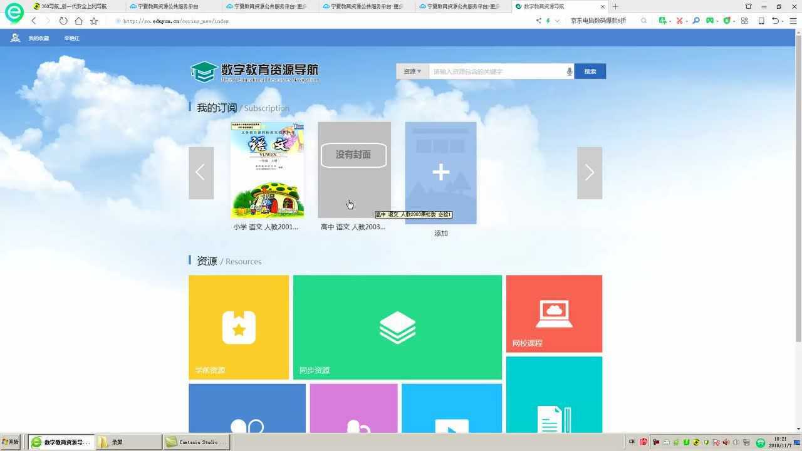
Task: Select the 数字教育资源导航 browser tab
Action: coord(560,6)
